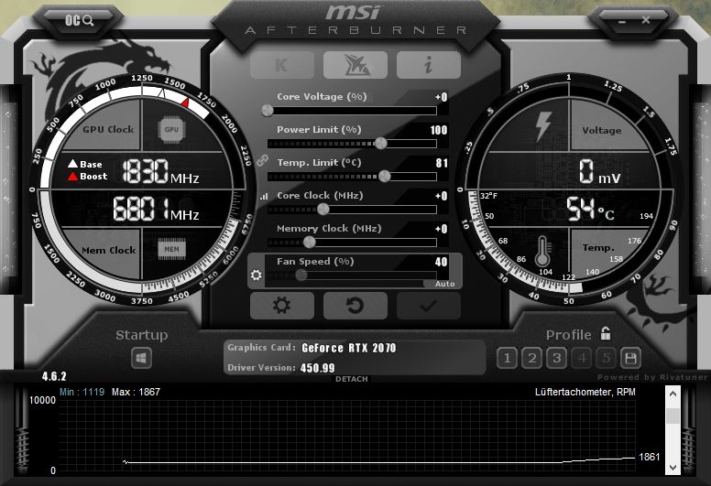Open fan speed gear settings icon

pyautogui.click(x=257, y=275)
